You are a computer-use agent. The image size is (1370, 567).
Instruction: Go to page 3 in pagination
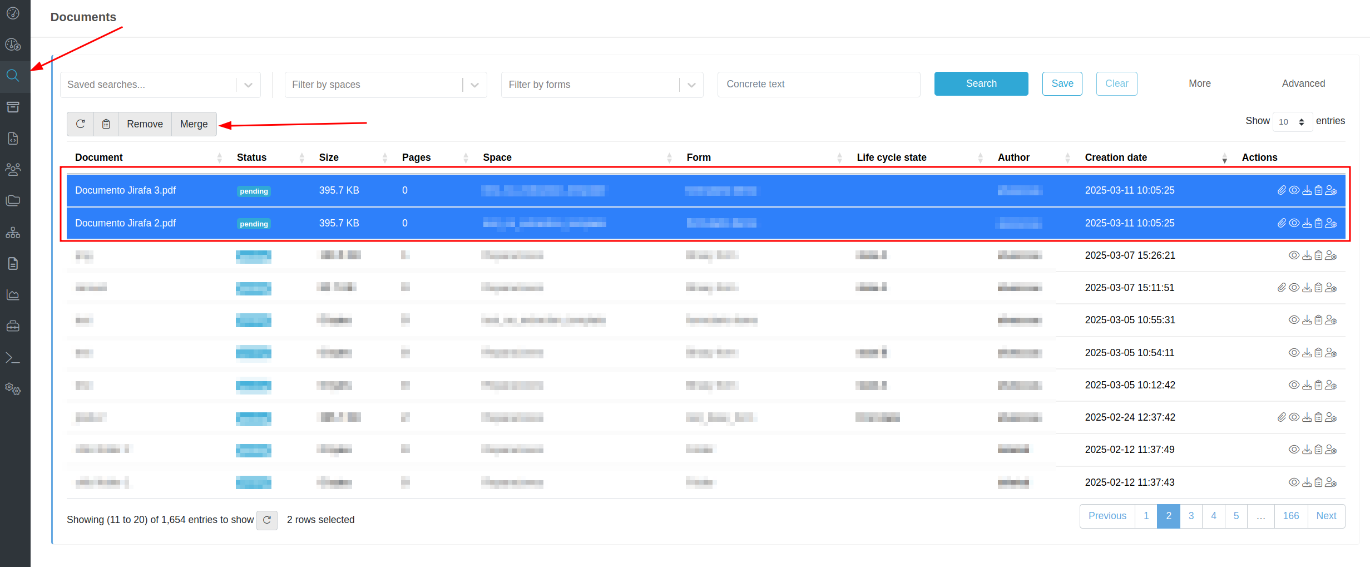(1191, 516)
